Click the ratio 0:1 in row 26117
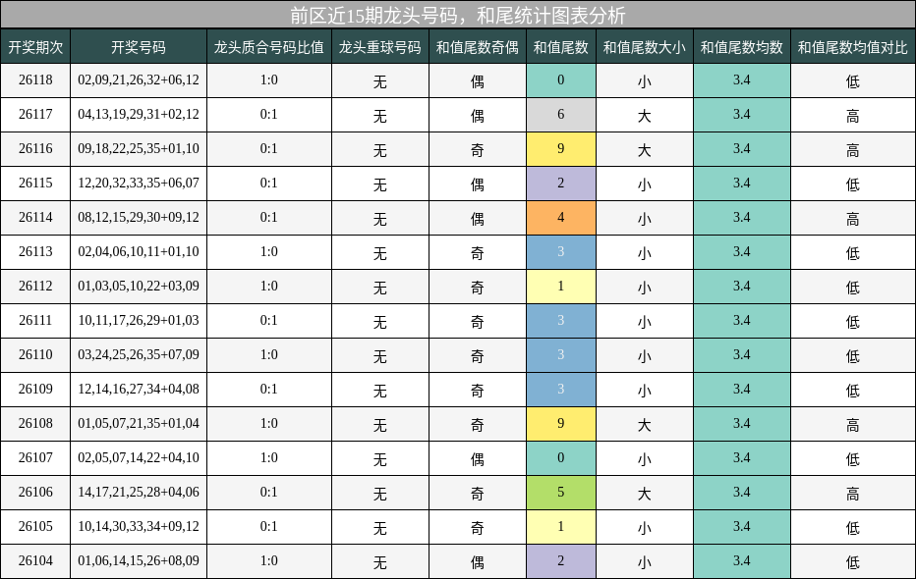 pos(268,114)
